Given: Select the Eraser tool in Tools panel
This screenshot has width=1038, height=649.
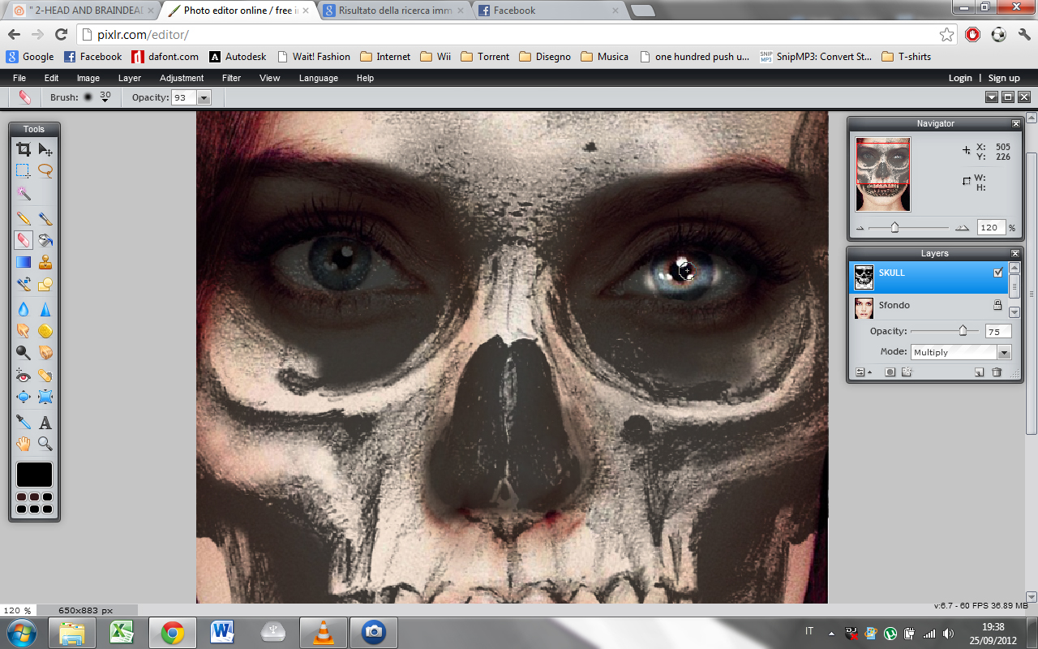Looking at the screenshot, I should (24, 240).
